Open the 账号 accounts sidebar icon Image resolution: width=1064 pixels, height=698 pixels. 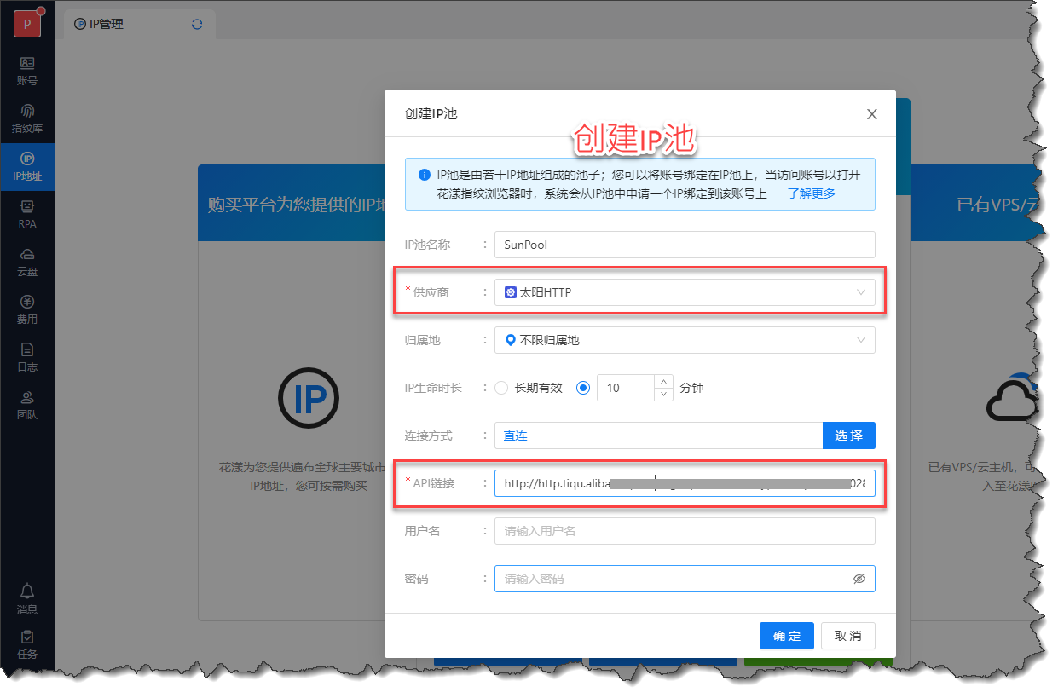click(27, 71)
